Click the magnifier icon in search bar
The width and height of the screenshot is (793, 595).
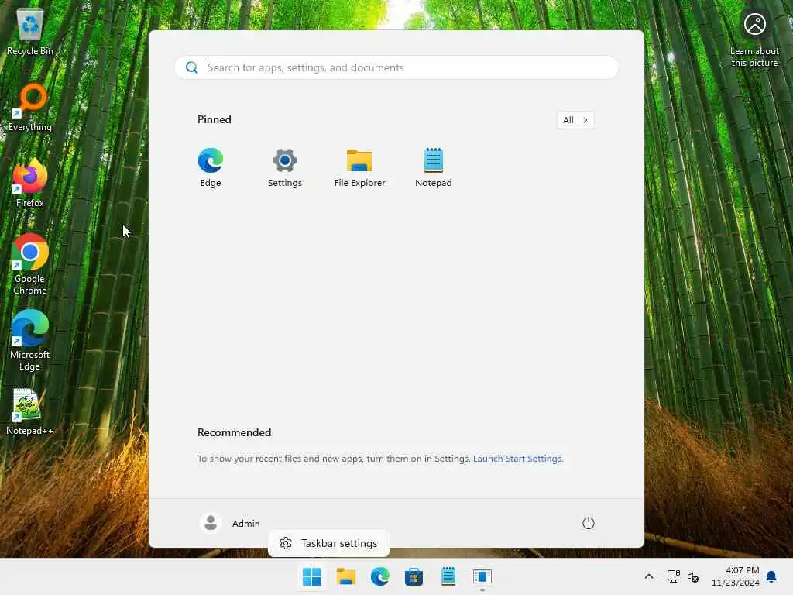192,67
